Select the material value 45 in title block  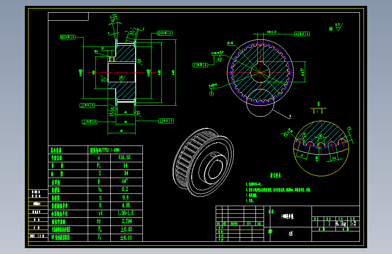291,234
